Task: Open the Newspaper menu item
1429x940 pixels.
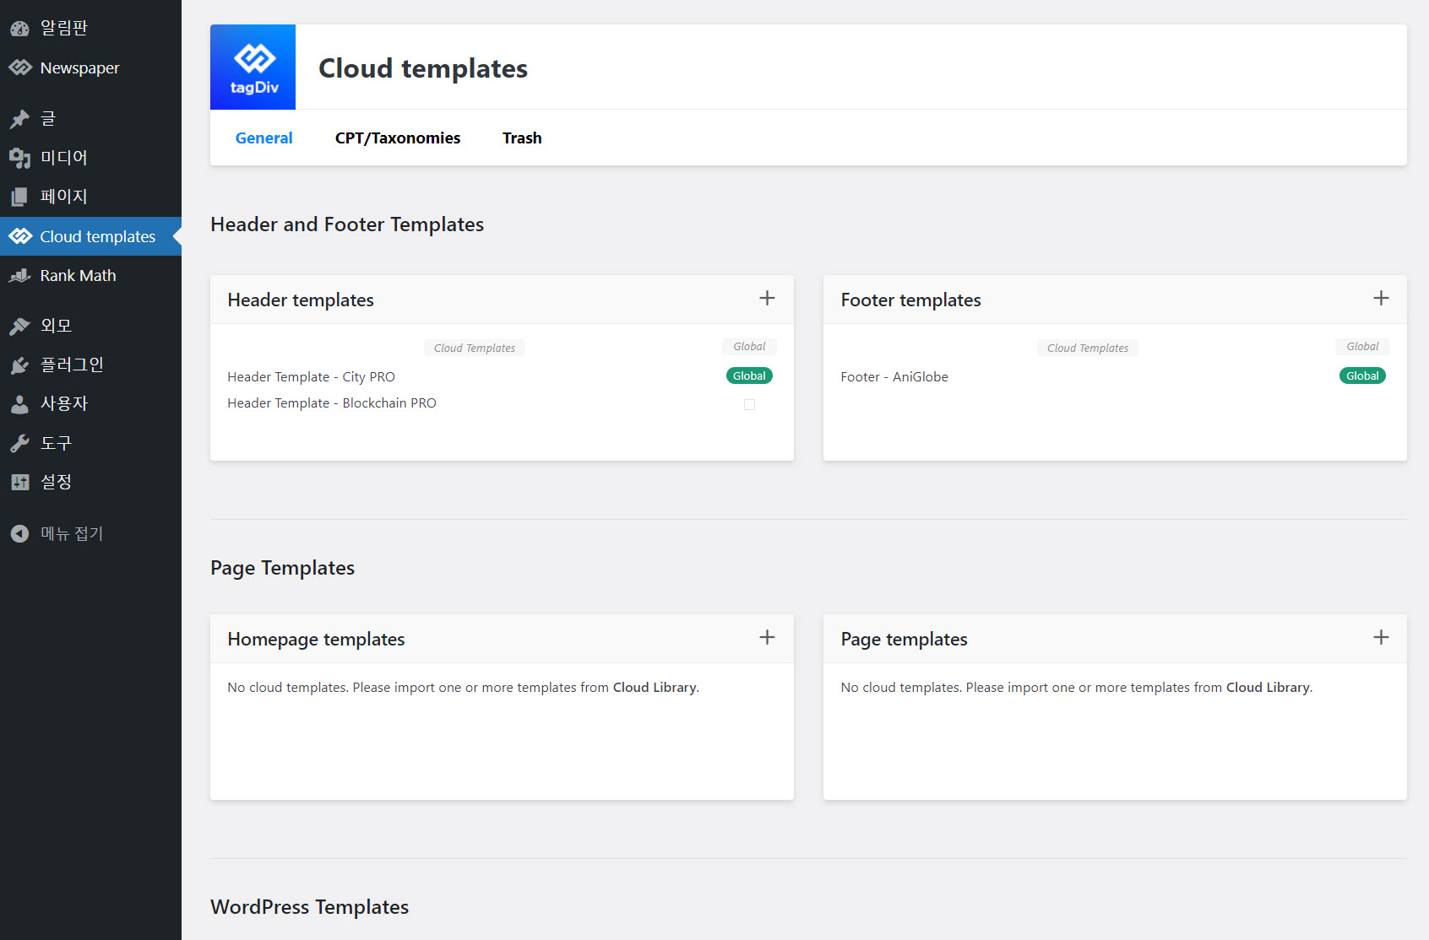Action: click(x=80, y=68)
